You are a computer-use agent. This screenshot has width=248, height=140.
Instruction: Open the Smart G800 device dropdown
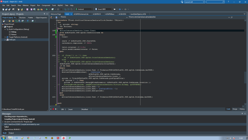point(112,9)
